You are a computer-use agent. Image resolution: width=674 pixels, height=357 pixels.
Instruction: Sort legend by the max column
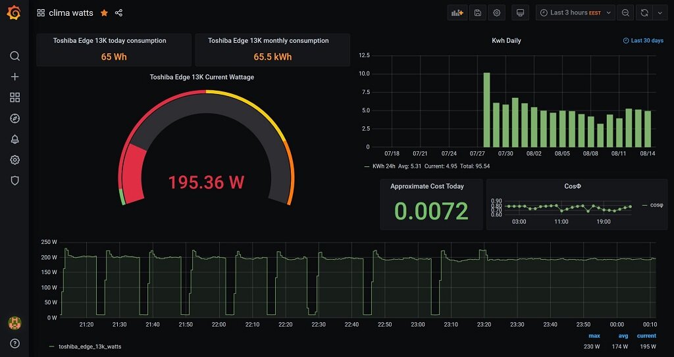pos(594,336)
